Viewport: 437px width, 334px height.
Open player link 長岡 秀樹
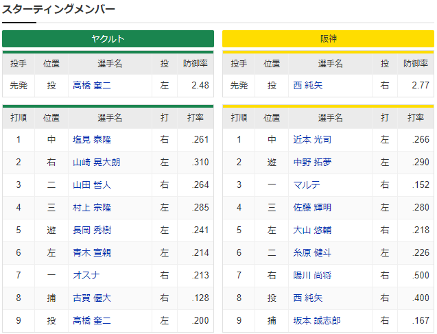tap(92, 230)
